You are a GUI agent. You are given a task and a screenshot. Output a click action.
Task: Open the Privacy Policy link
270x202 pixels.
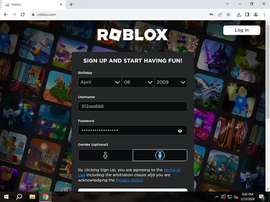coord(129,180)
